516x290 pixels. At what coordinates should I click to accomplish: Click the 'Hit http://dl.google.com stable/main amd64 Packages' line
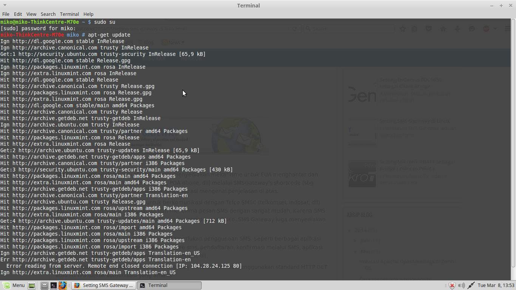pyautogui.click(x=77, y=105)
